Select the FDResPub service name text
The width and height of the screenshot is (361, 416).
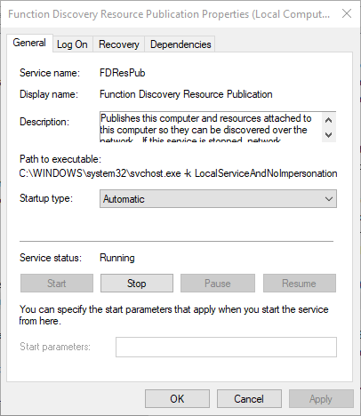tap(123, 73)
